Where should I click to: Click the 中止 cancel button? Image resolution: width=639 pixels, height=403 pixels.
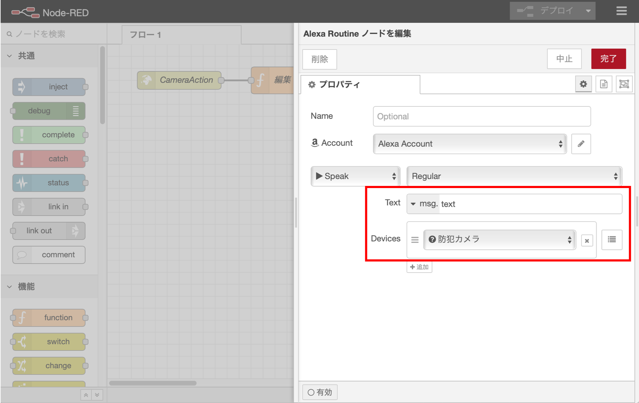564,59
